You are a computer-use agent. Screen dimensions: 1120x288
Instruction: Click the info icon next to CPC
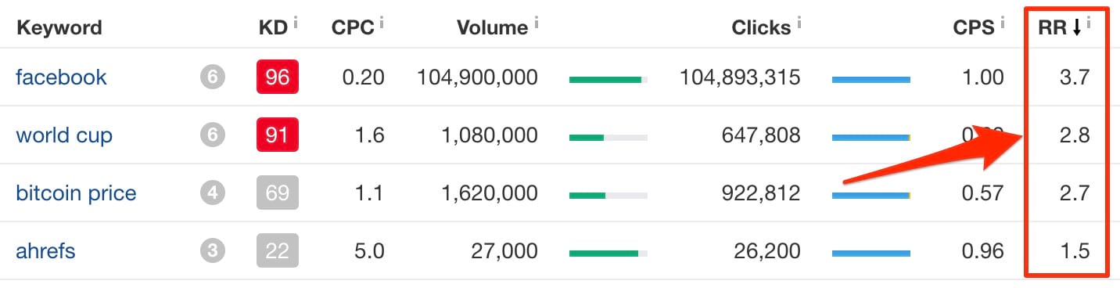click(381, 22)
